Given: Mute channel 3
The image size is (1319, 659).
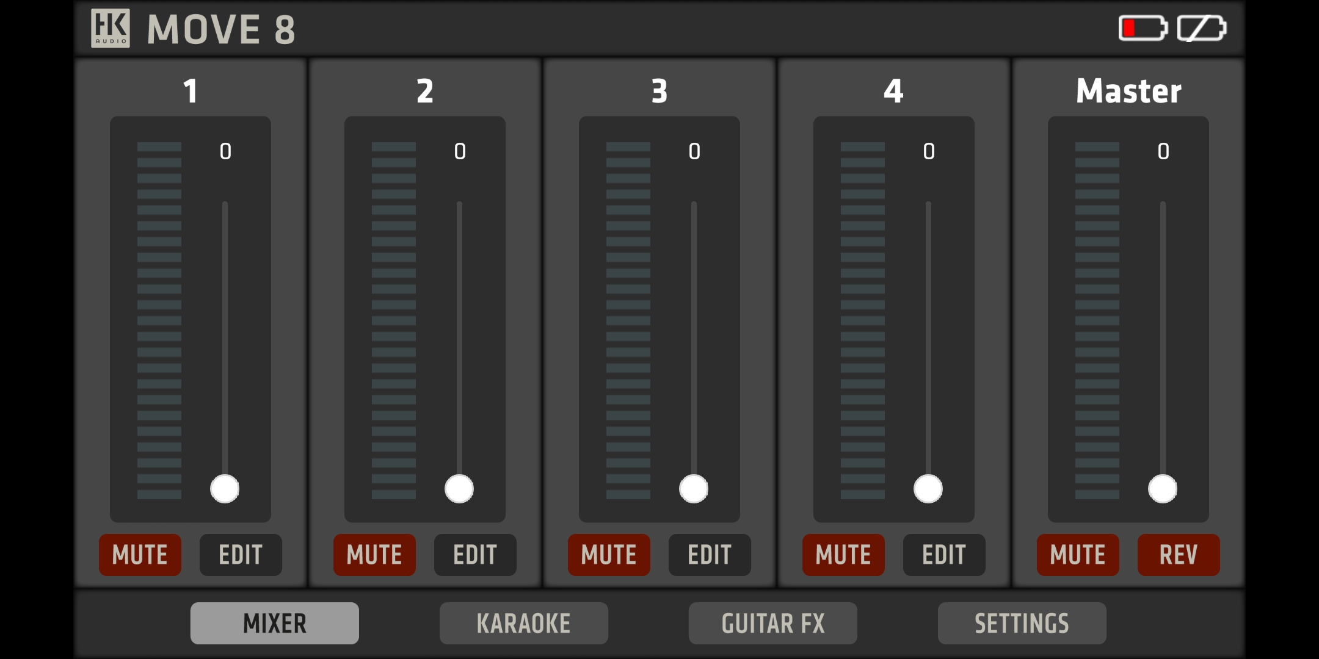Looking at the screenshot, I should 609,555.
